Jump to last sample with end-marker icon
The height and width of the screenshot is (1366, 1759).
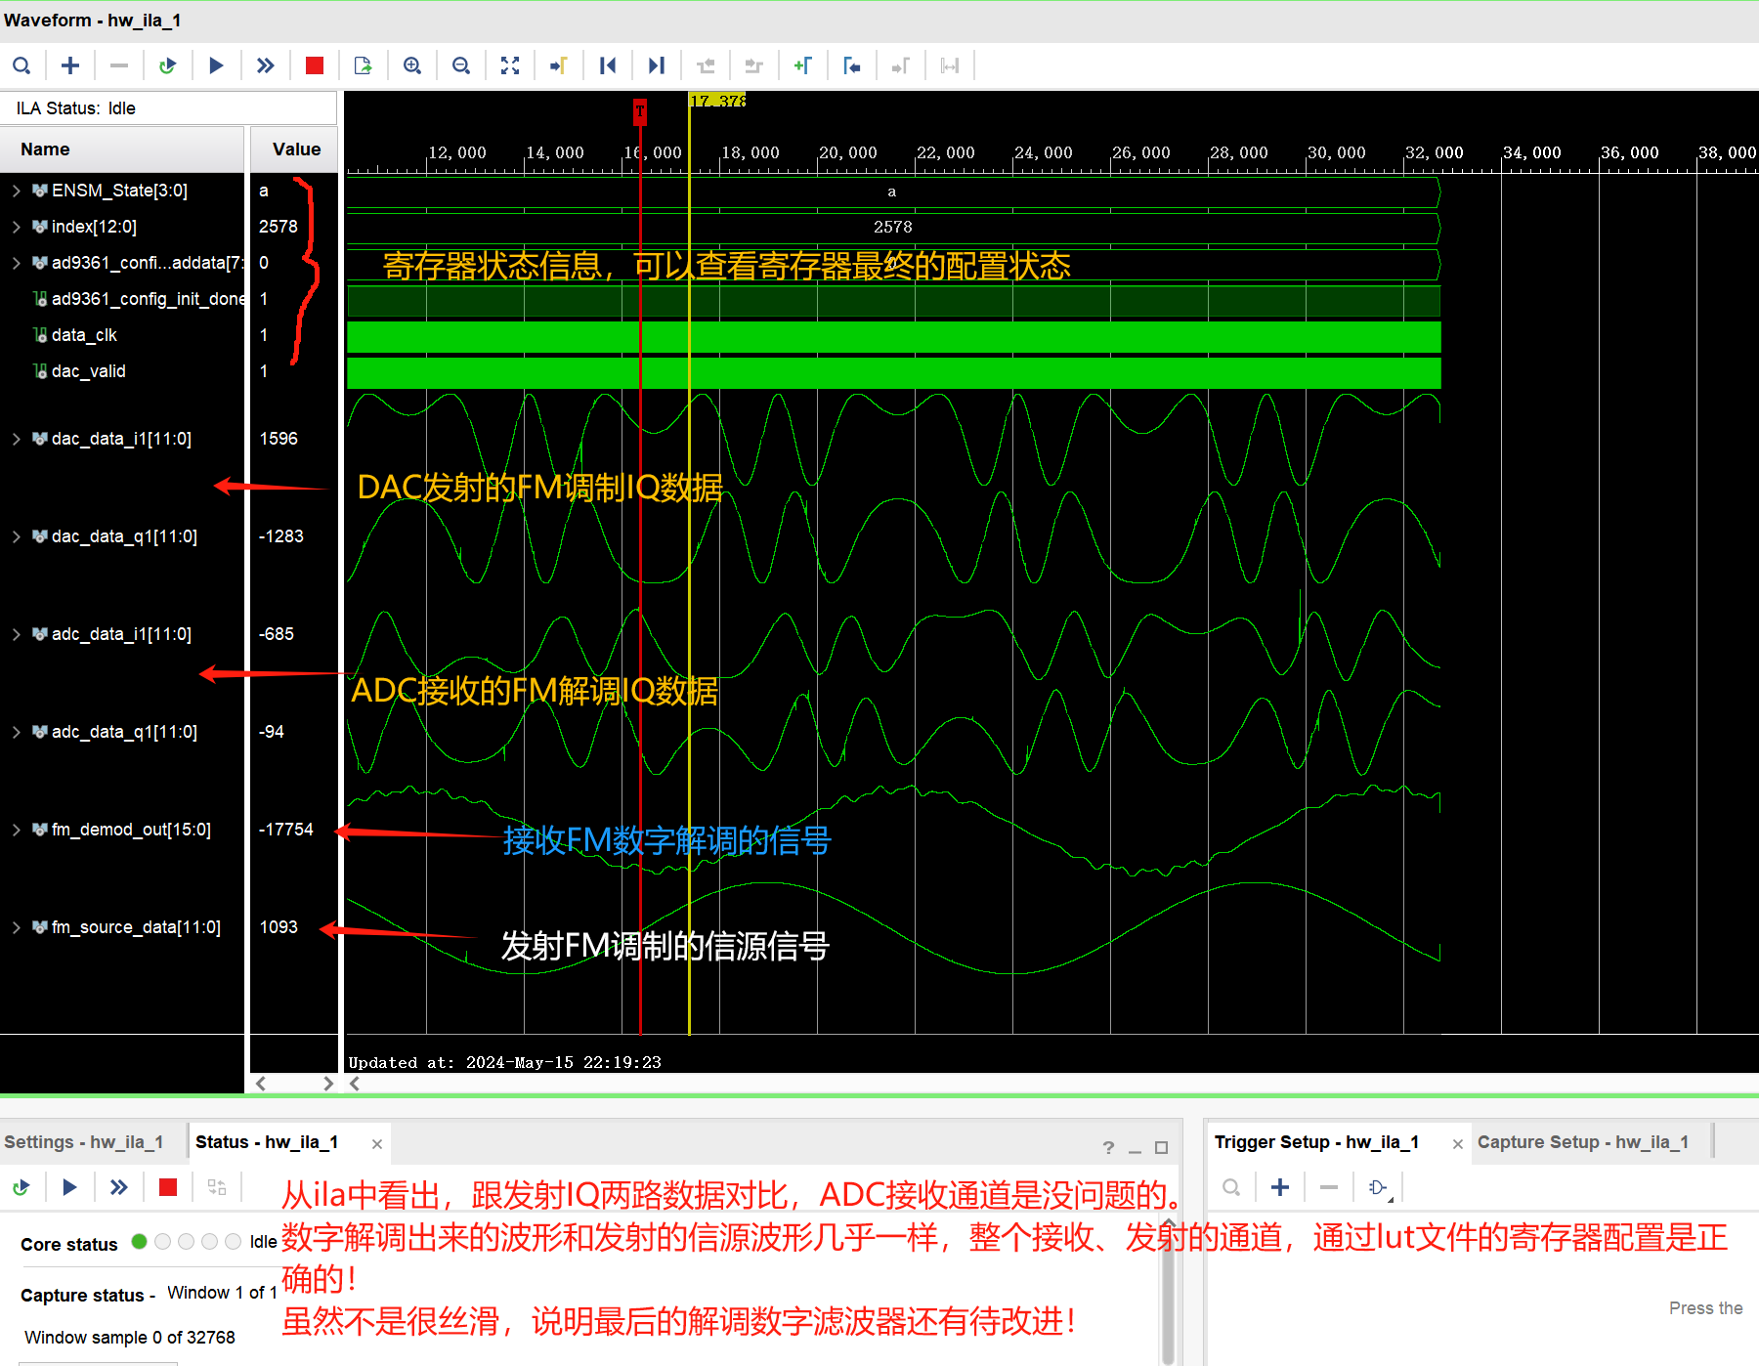click(x=656, y=65)
